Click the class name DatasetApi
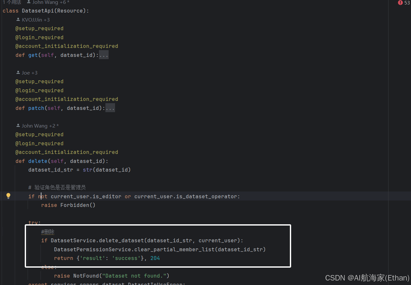The height and width of the screenshot is (285, 411). coord(38,11)
